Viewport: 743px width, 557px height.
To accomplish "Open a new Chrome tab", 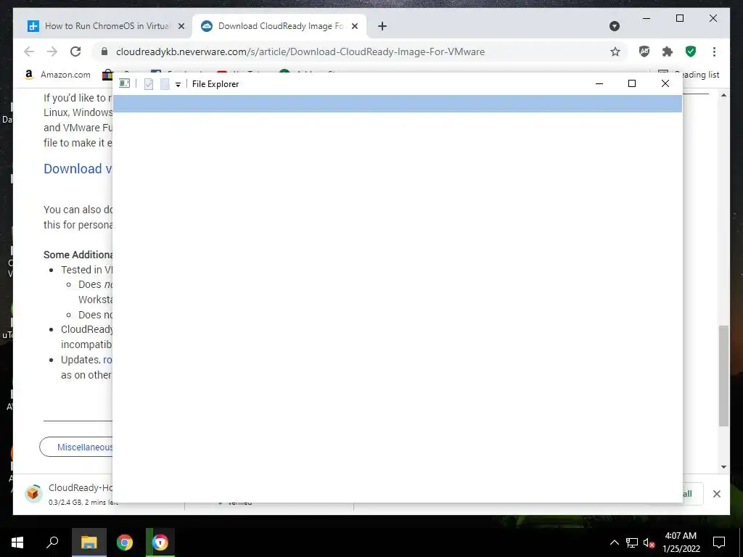I will pyautogui.click(x=382, y=27).
